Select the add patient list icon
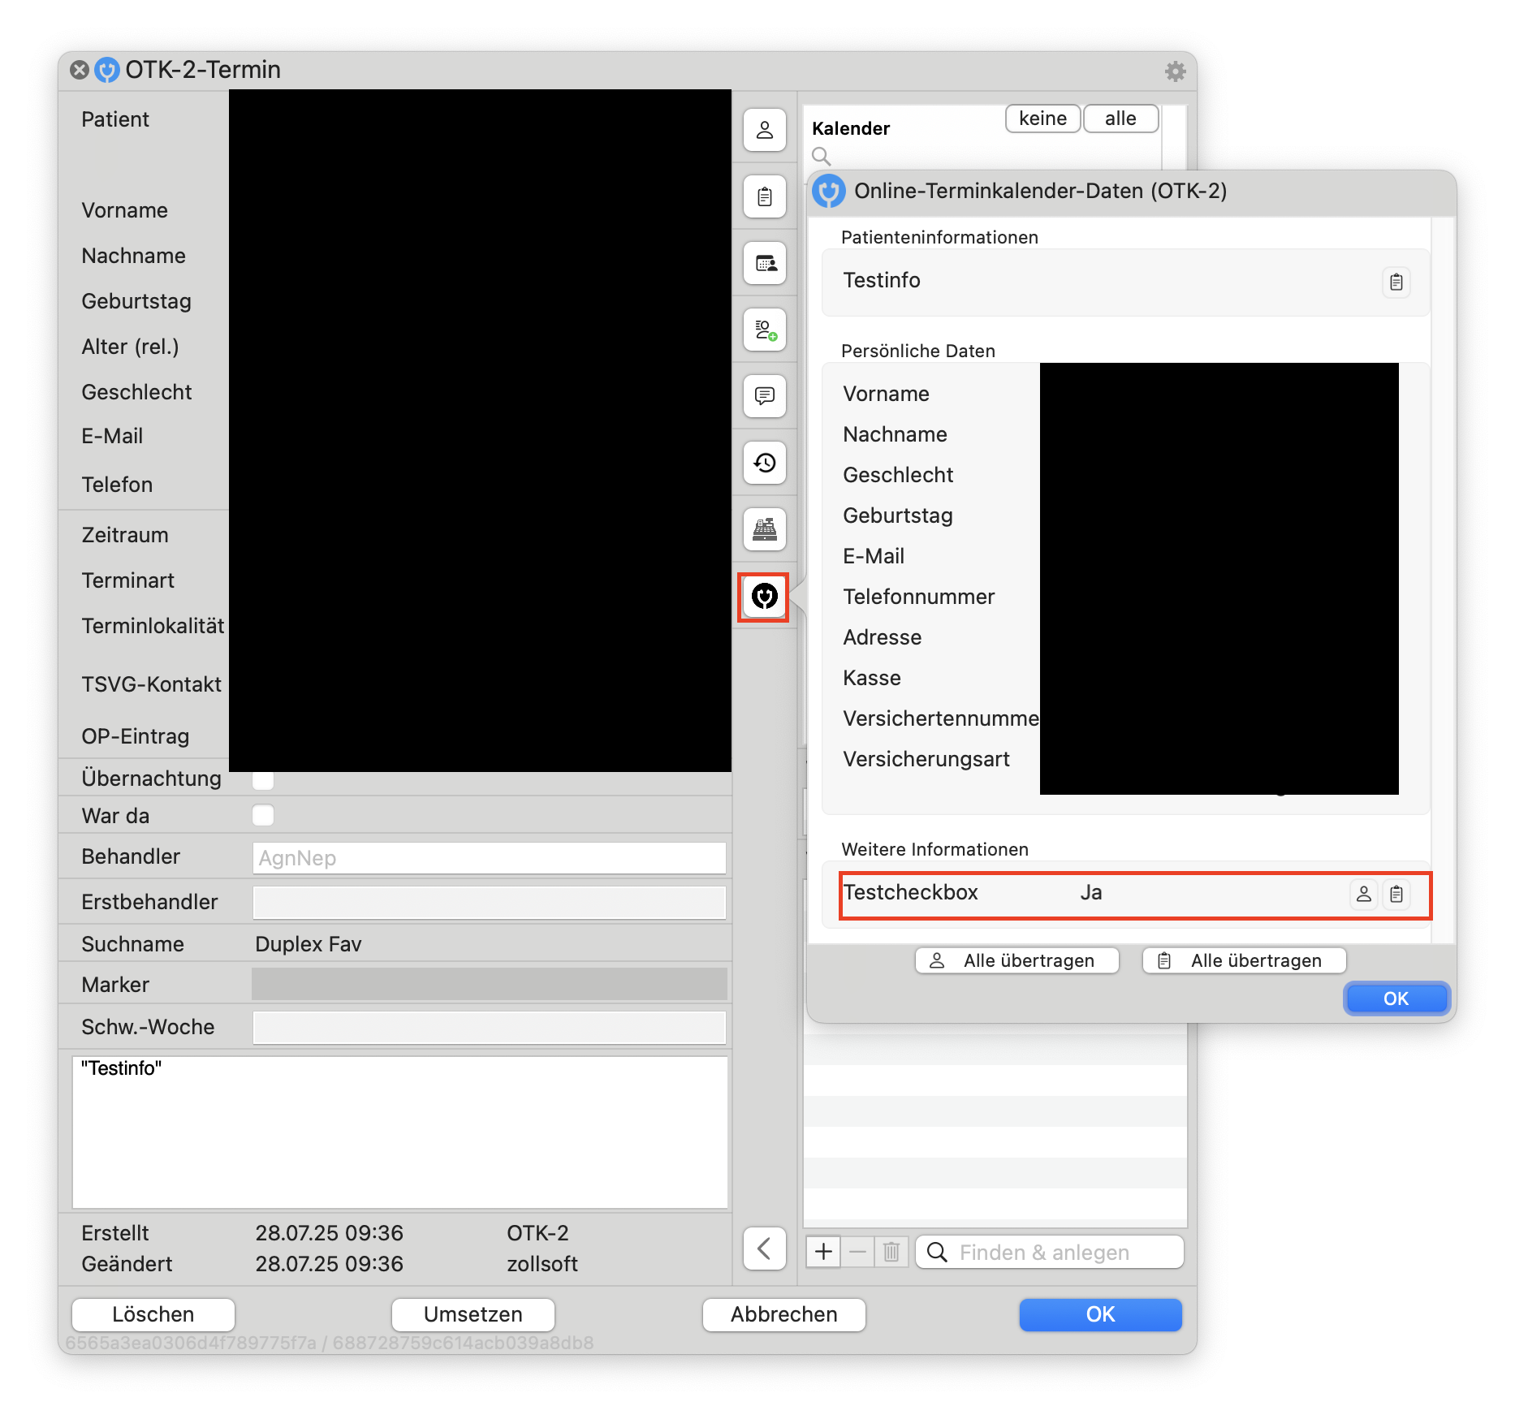The height and width of the screenshot is (1419, 1515). (764, 330)
